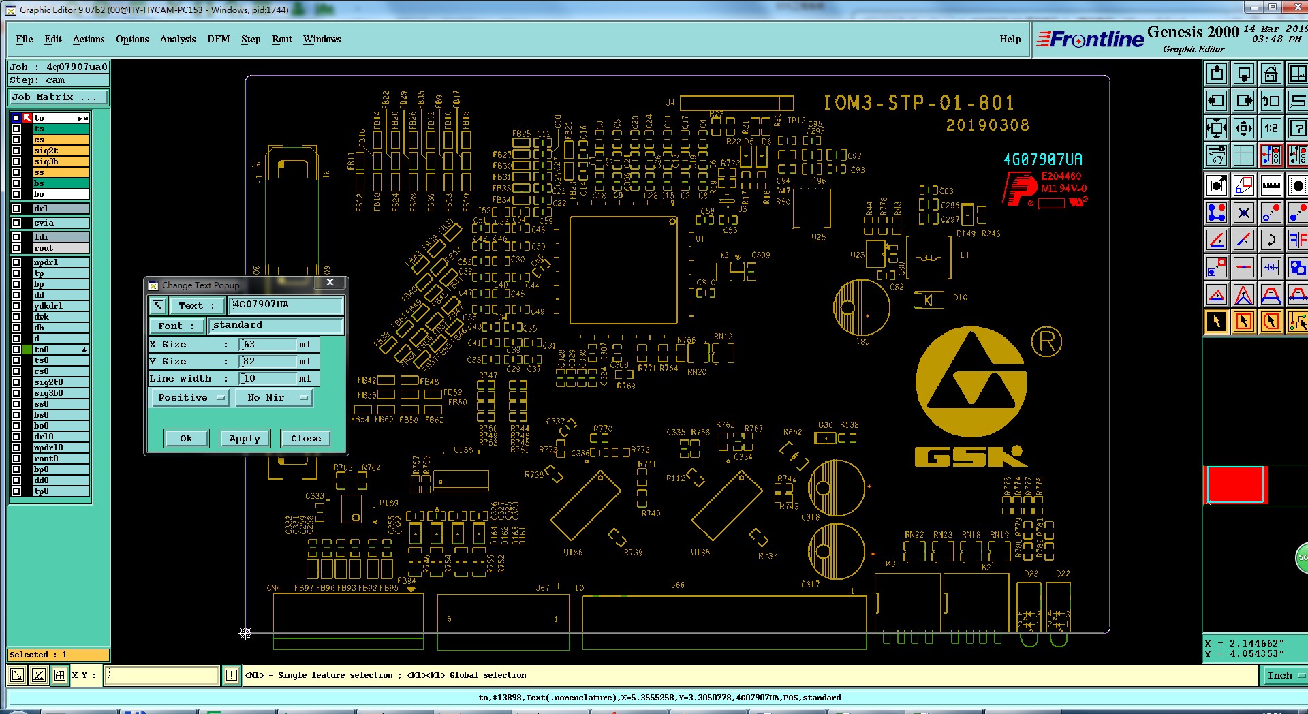This screenshot has width=1308, height=714.
Task: Click the delete feature X icon
Action: tap(1244, 213)
